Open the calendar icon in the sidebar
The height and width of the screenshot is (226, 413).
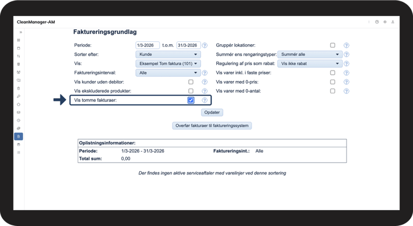[x=18, y=49]
